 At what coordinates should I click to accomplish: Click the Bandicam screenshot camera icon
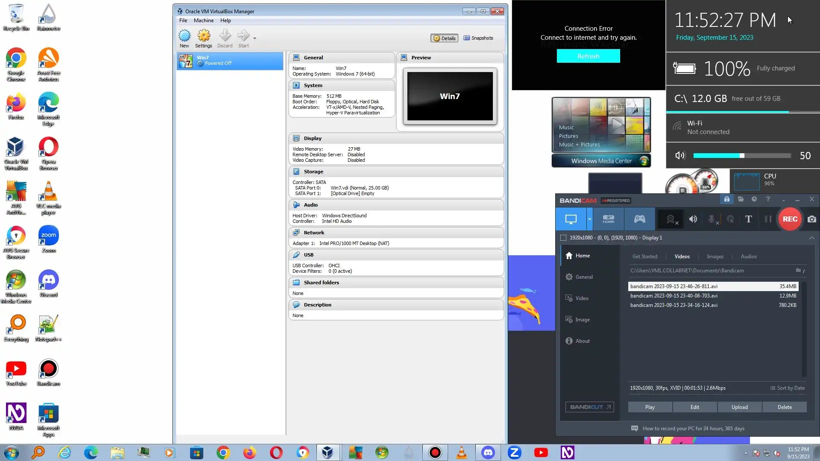click(811, 219)
